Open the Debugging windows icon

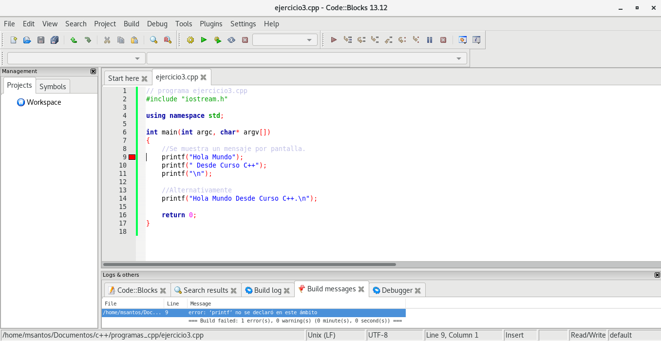tap(463, 40)
